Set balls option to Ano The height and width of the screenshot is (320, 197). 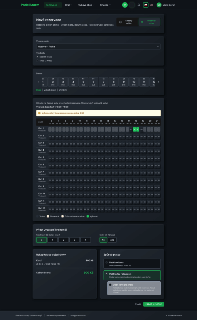coord(112,240)
